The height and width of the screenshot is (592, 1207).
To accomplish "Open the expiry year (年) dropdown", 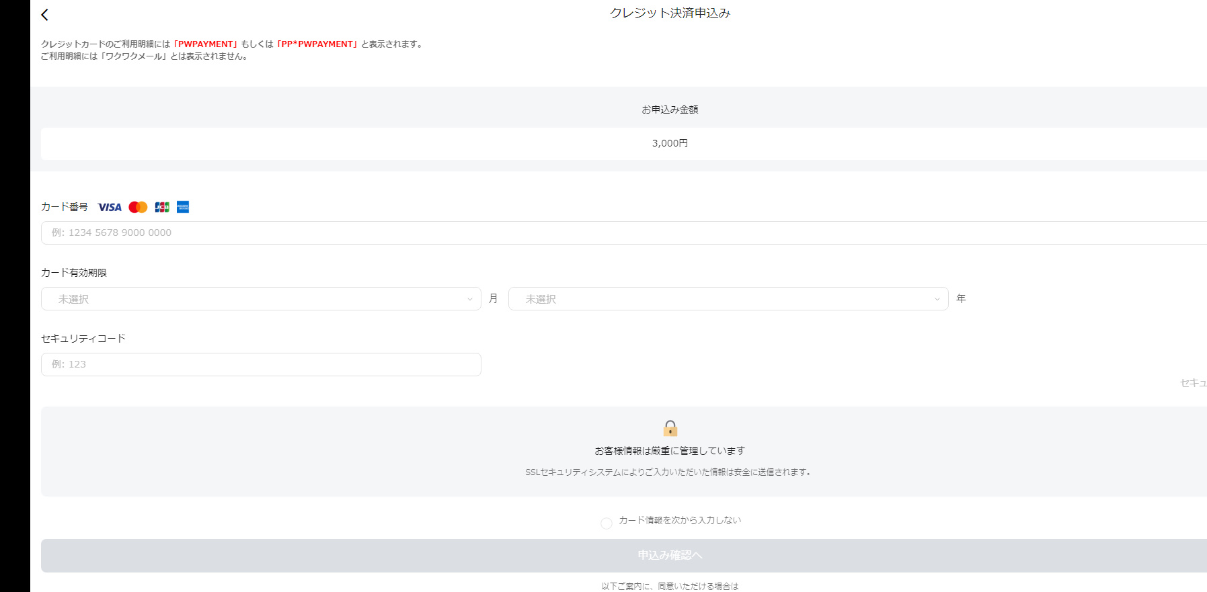I will pos(728,299).
